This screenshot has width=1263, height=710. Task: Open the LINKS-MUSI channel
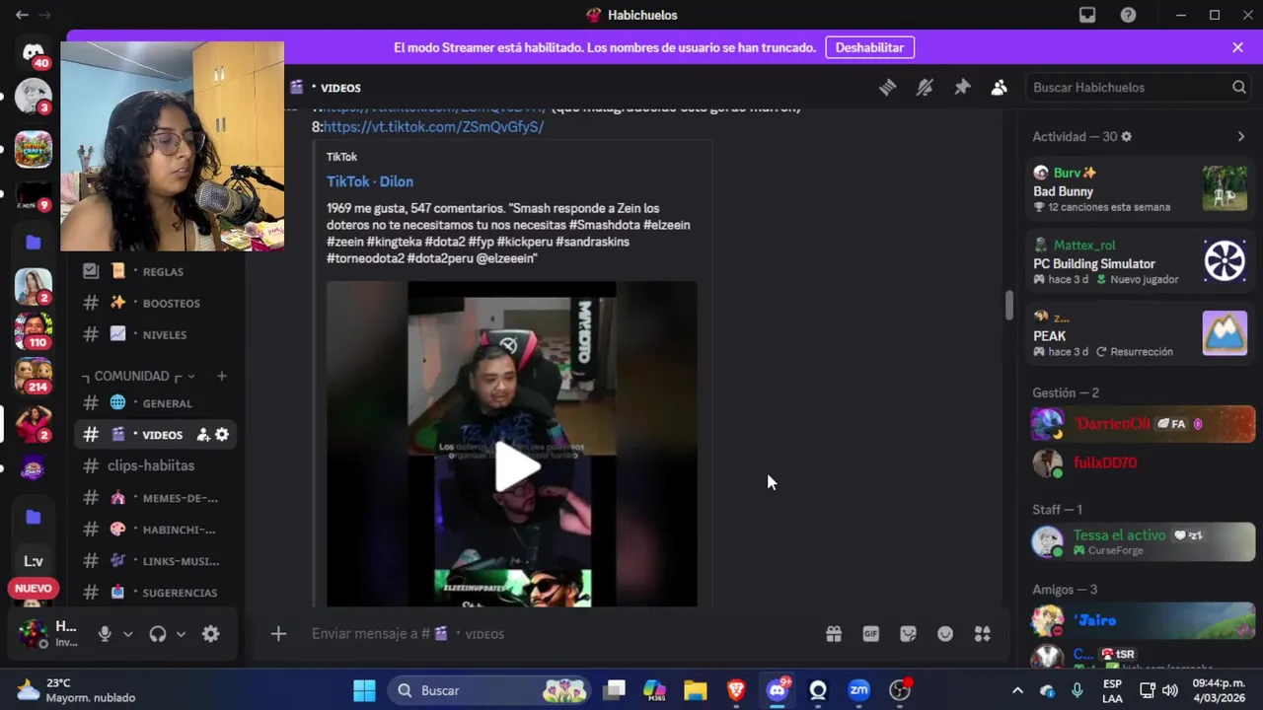158,561
